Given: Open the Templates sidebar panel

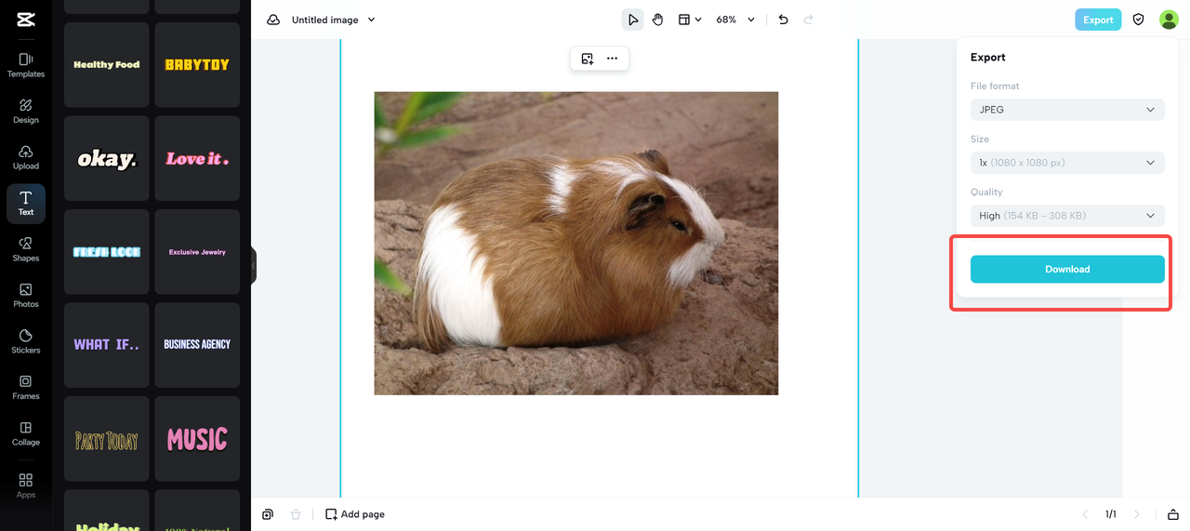Looking at the screenshot, I should click(26, 65).
